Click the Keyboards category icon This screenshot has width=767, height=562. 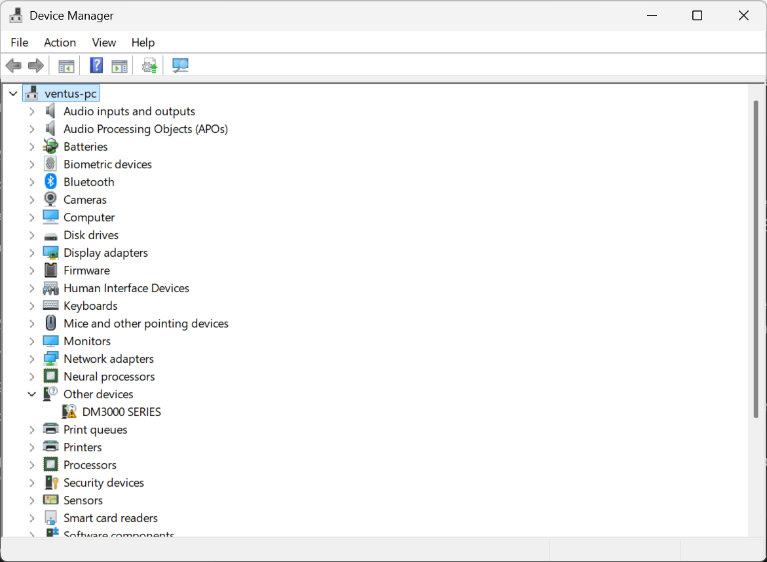click(x=50, y=305)
